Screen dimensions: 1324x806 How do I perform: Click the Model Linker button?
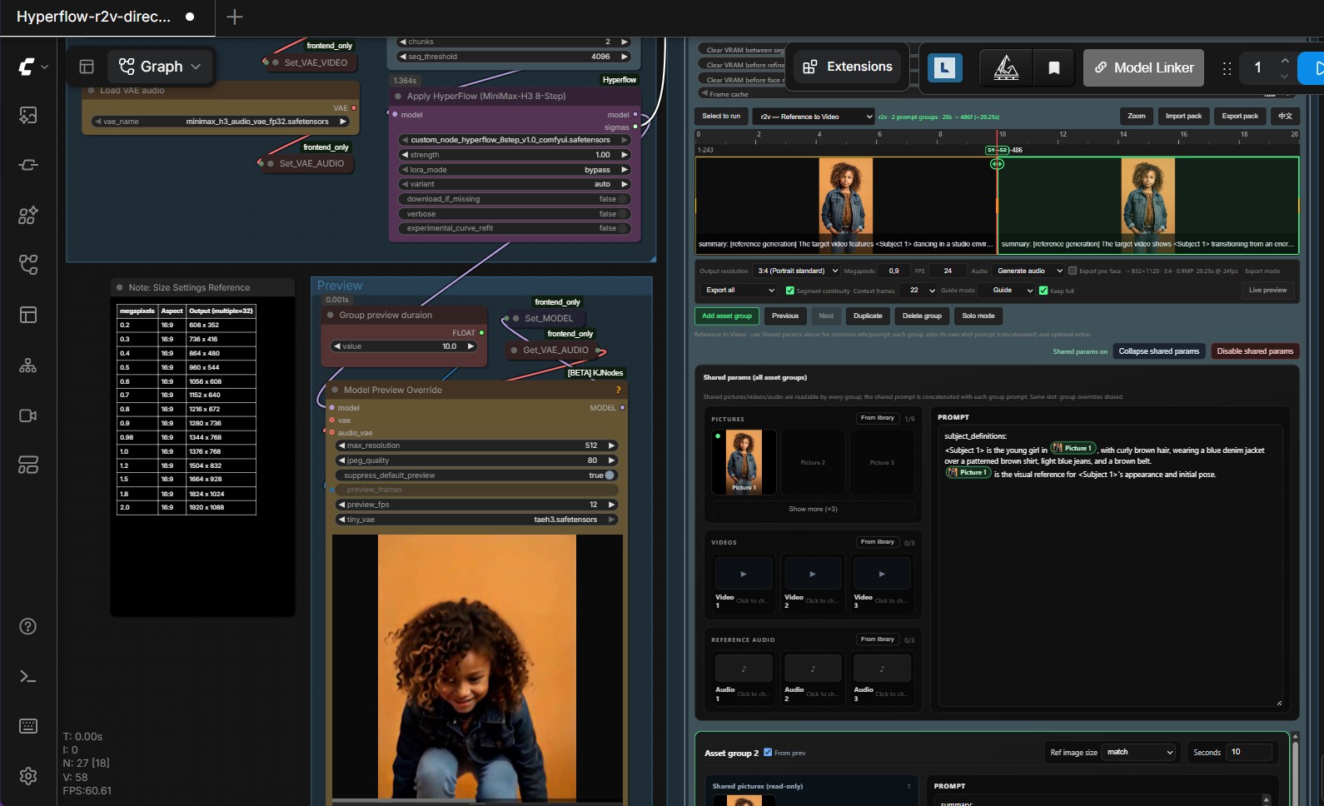[1143, 67]
